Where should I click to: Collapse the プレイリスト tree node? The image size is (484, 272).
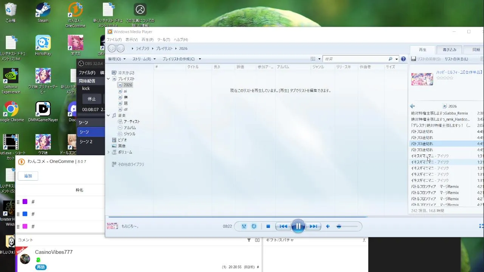(109, 79)
